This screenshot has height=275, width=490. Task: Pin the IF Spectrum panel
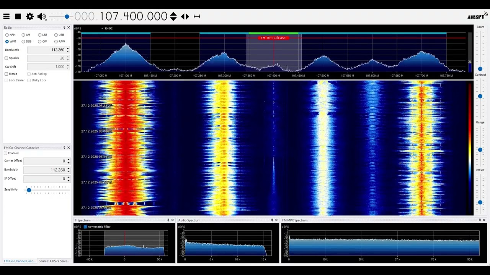168,220
